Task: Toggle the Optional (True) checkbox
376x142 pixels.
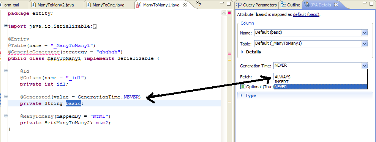Action: [x=243, y=87]
